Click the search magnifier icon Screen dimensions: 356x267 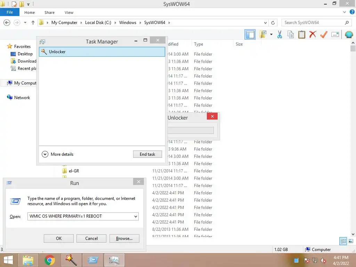coord(347,23)
